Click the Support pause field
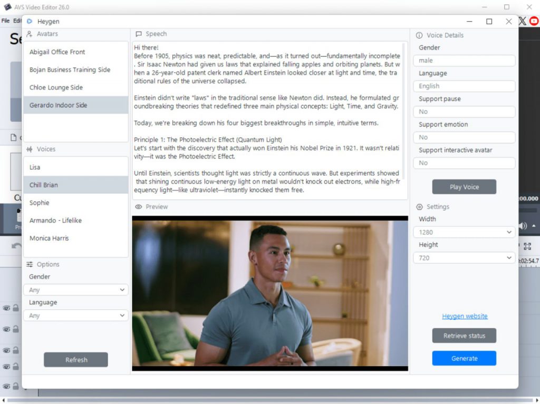The image size is (540, 404). pyautogui.click(x=464, y=112)
